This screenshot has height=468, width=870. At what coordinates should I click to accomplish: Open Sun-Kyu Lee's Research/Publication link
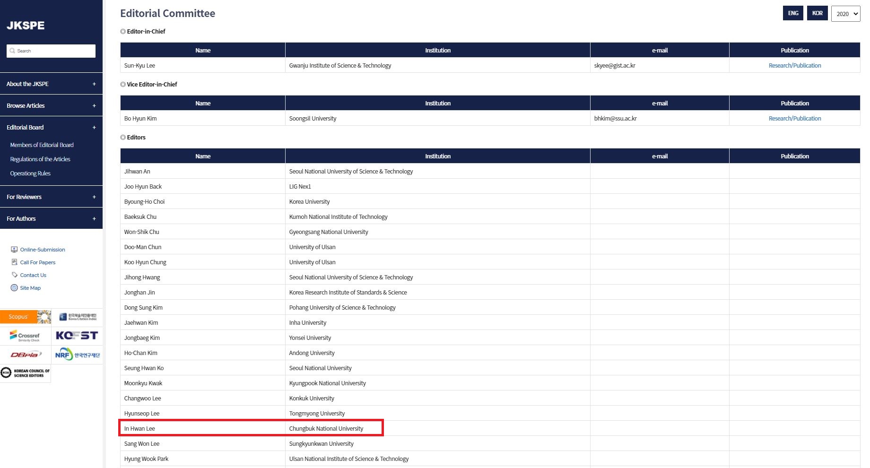[x=795, y=65]
